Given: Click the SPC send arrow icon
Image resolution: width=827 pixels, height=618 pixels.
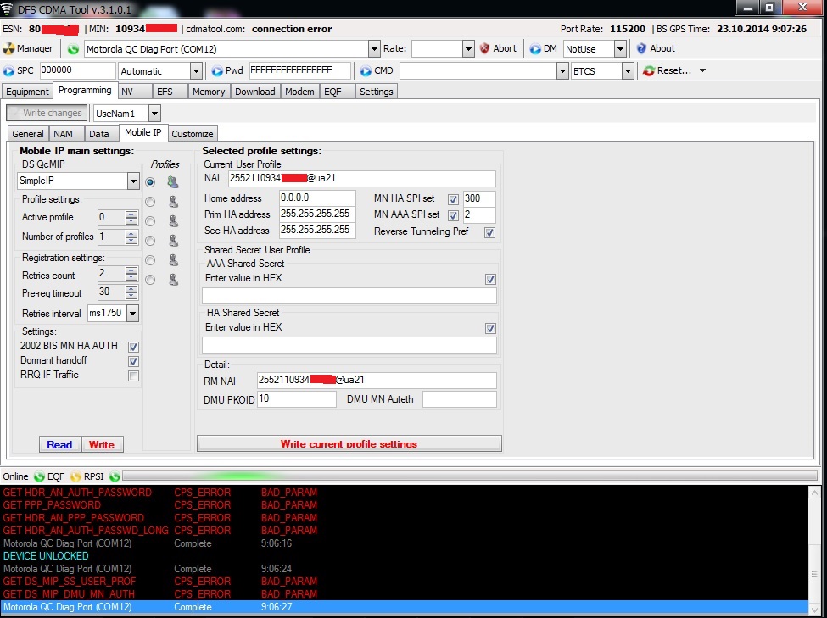Looking at the screenshot, I should 8,70.
